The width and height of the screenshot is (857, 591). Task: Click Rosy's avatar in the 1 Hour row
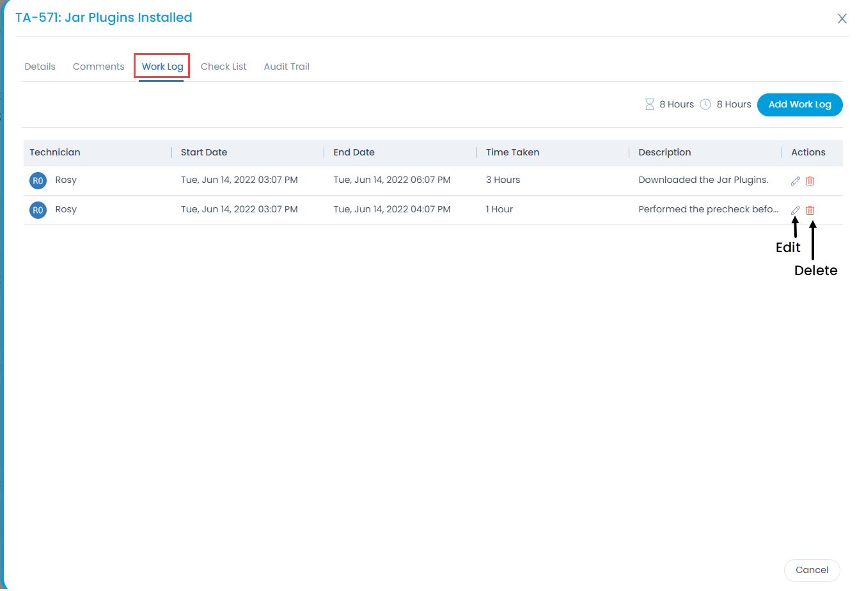38,210
